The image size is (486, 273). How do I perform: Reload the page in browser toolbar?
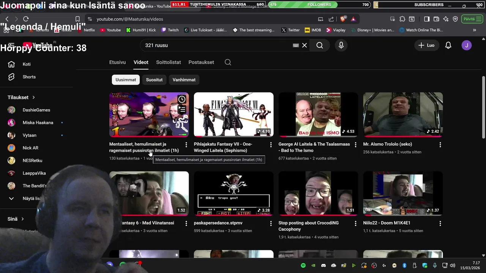[x=26, y=19]
